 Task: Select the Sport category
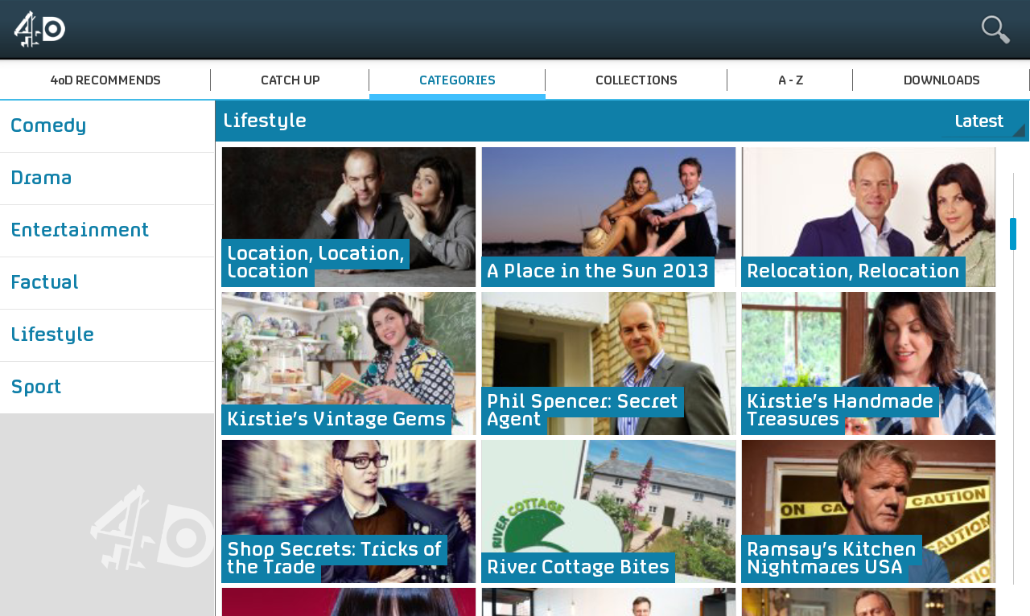[107, 388]
